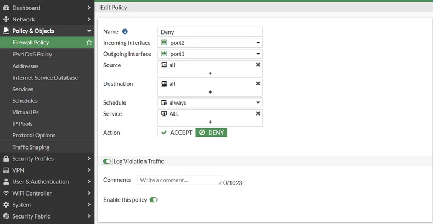
Task: Remove the ALL Service entry
Action: pyautogui.click(x=258, y=113)
